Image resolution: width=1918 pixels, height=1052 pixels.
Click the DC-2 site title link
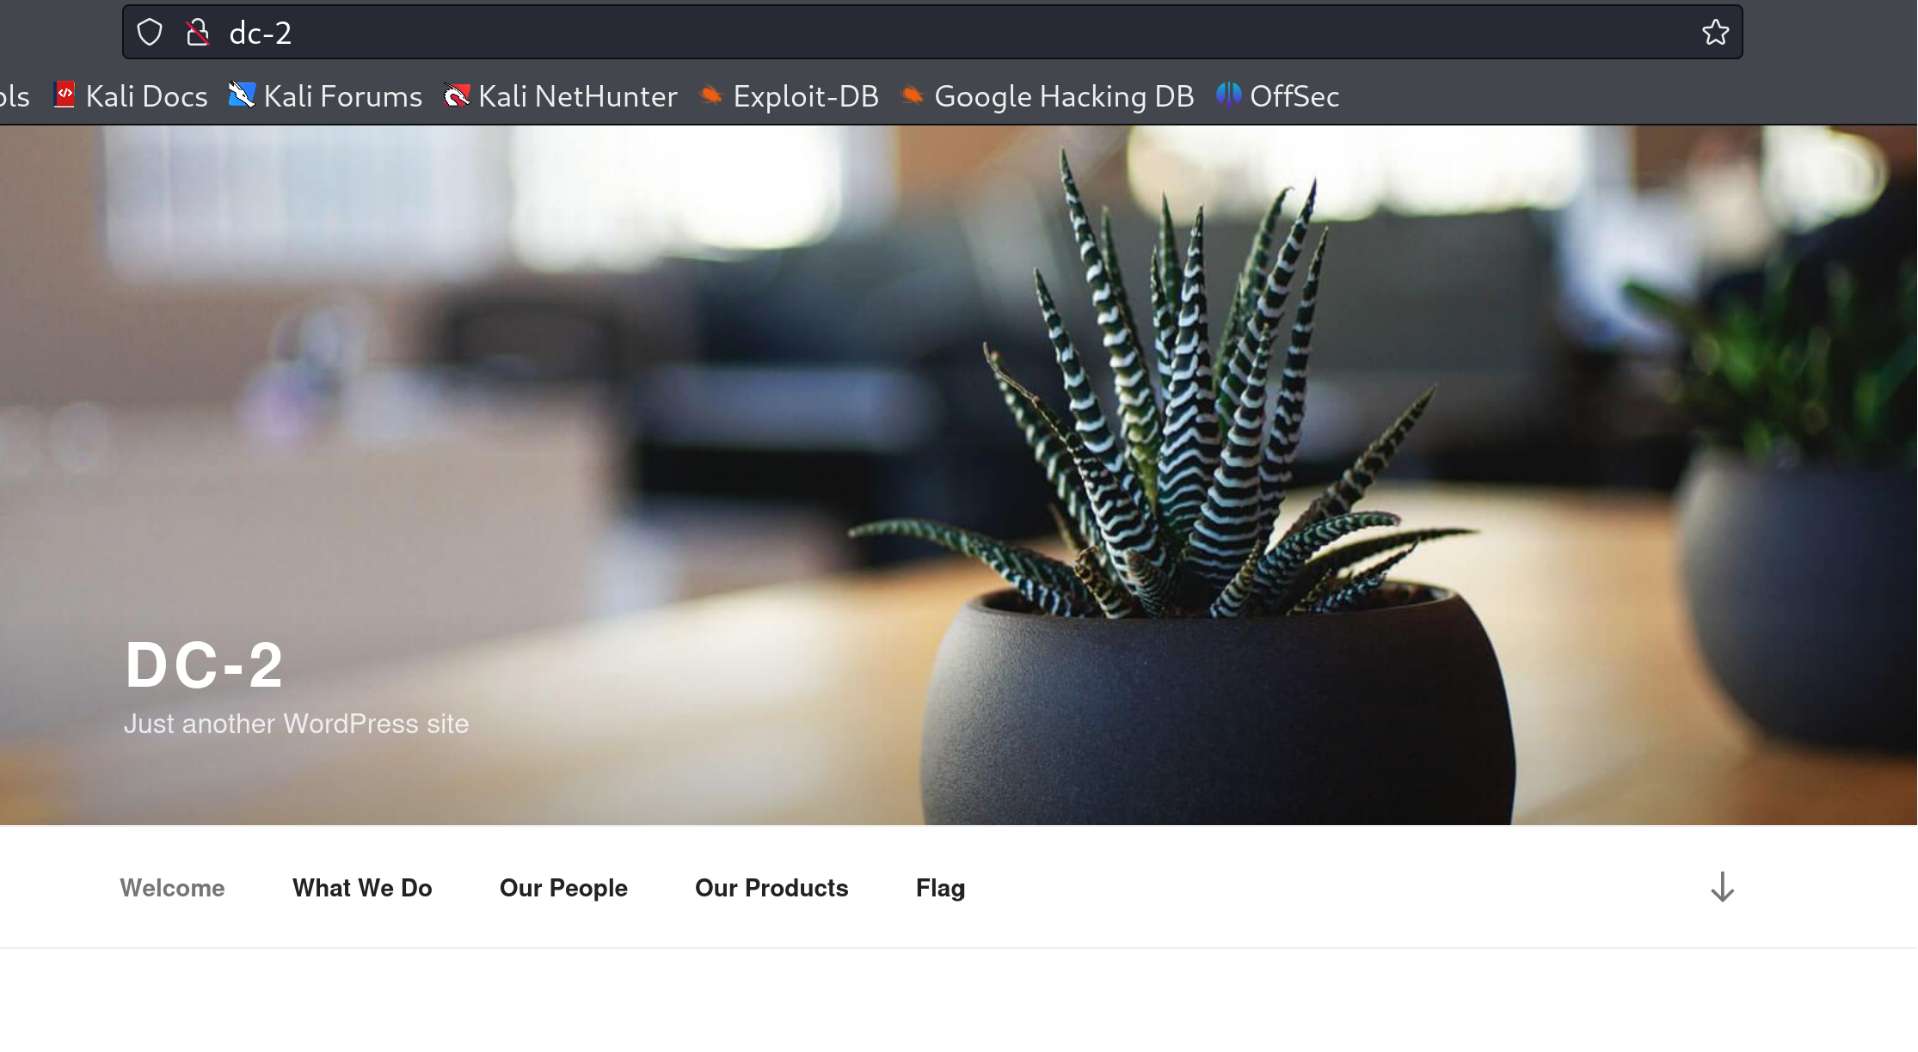click(x=204, y=665)
